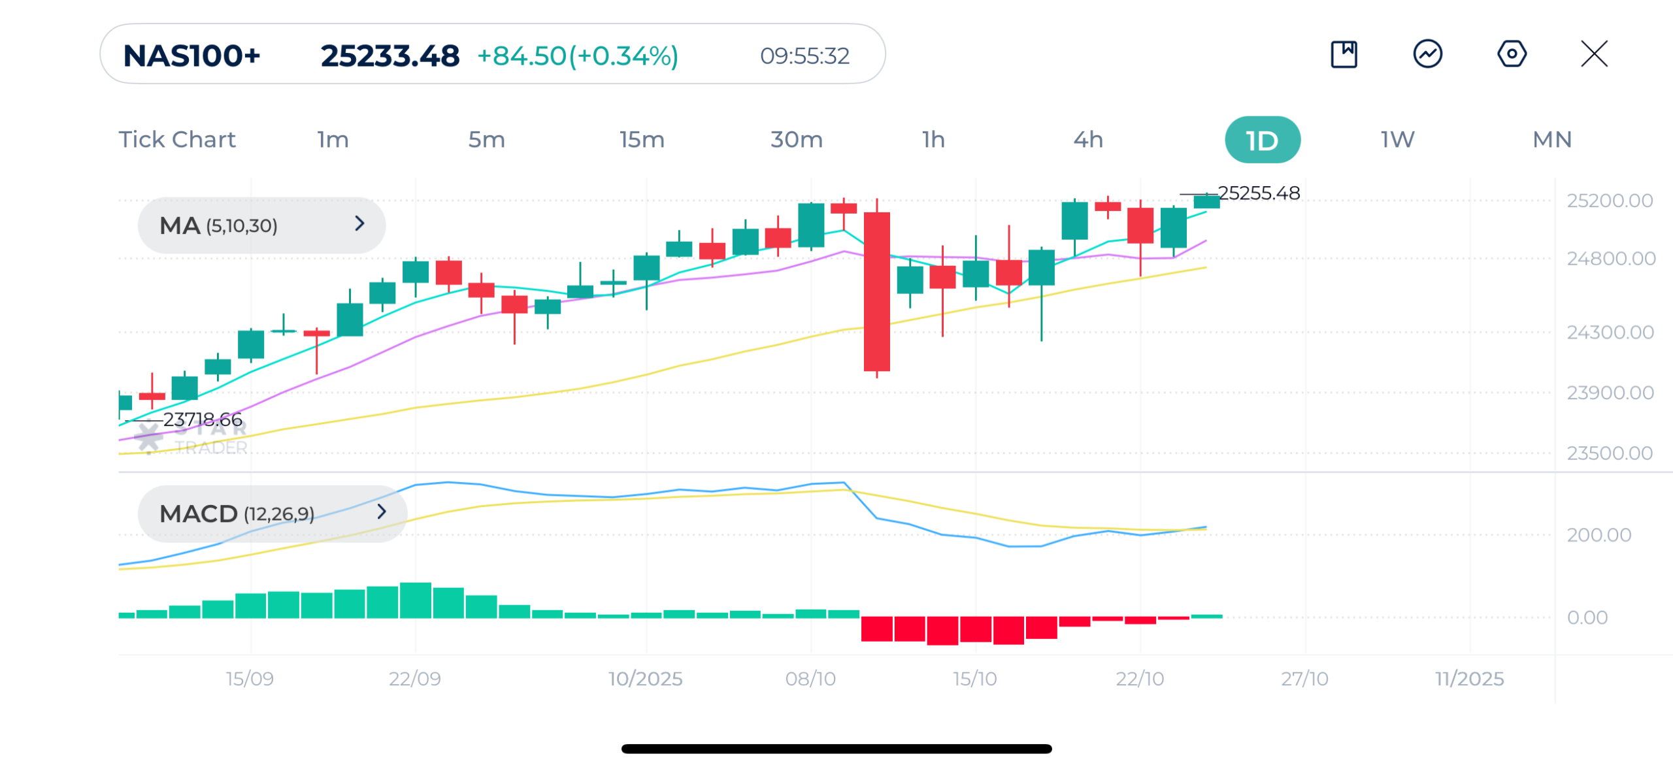This screenshot has width=1673, height=769.
Task: Open the chart indicators icon
Action: pyautogui.click(x=1427, y=54)
